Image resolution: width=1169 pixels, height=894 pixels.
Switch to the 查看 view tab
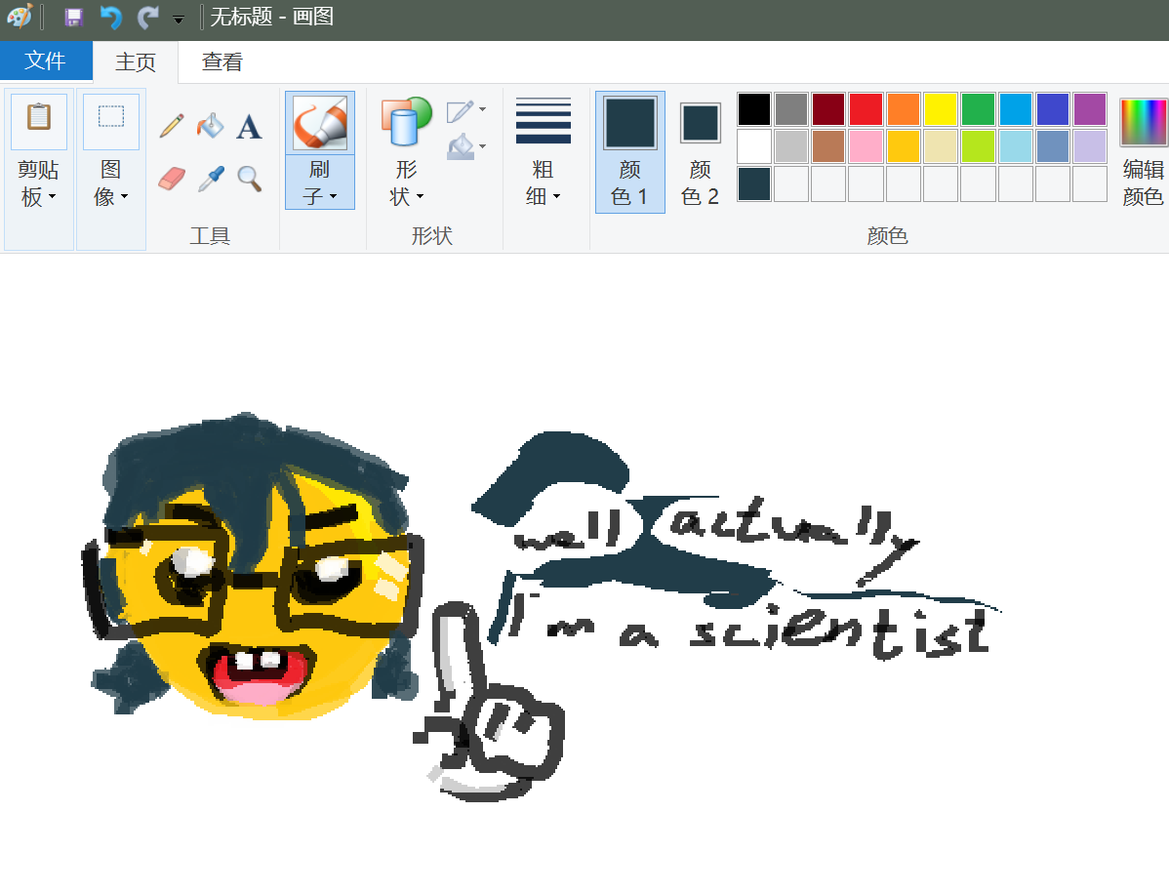click(x=222, y=61)
